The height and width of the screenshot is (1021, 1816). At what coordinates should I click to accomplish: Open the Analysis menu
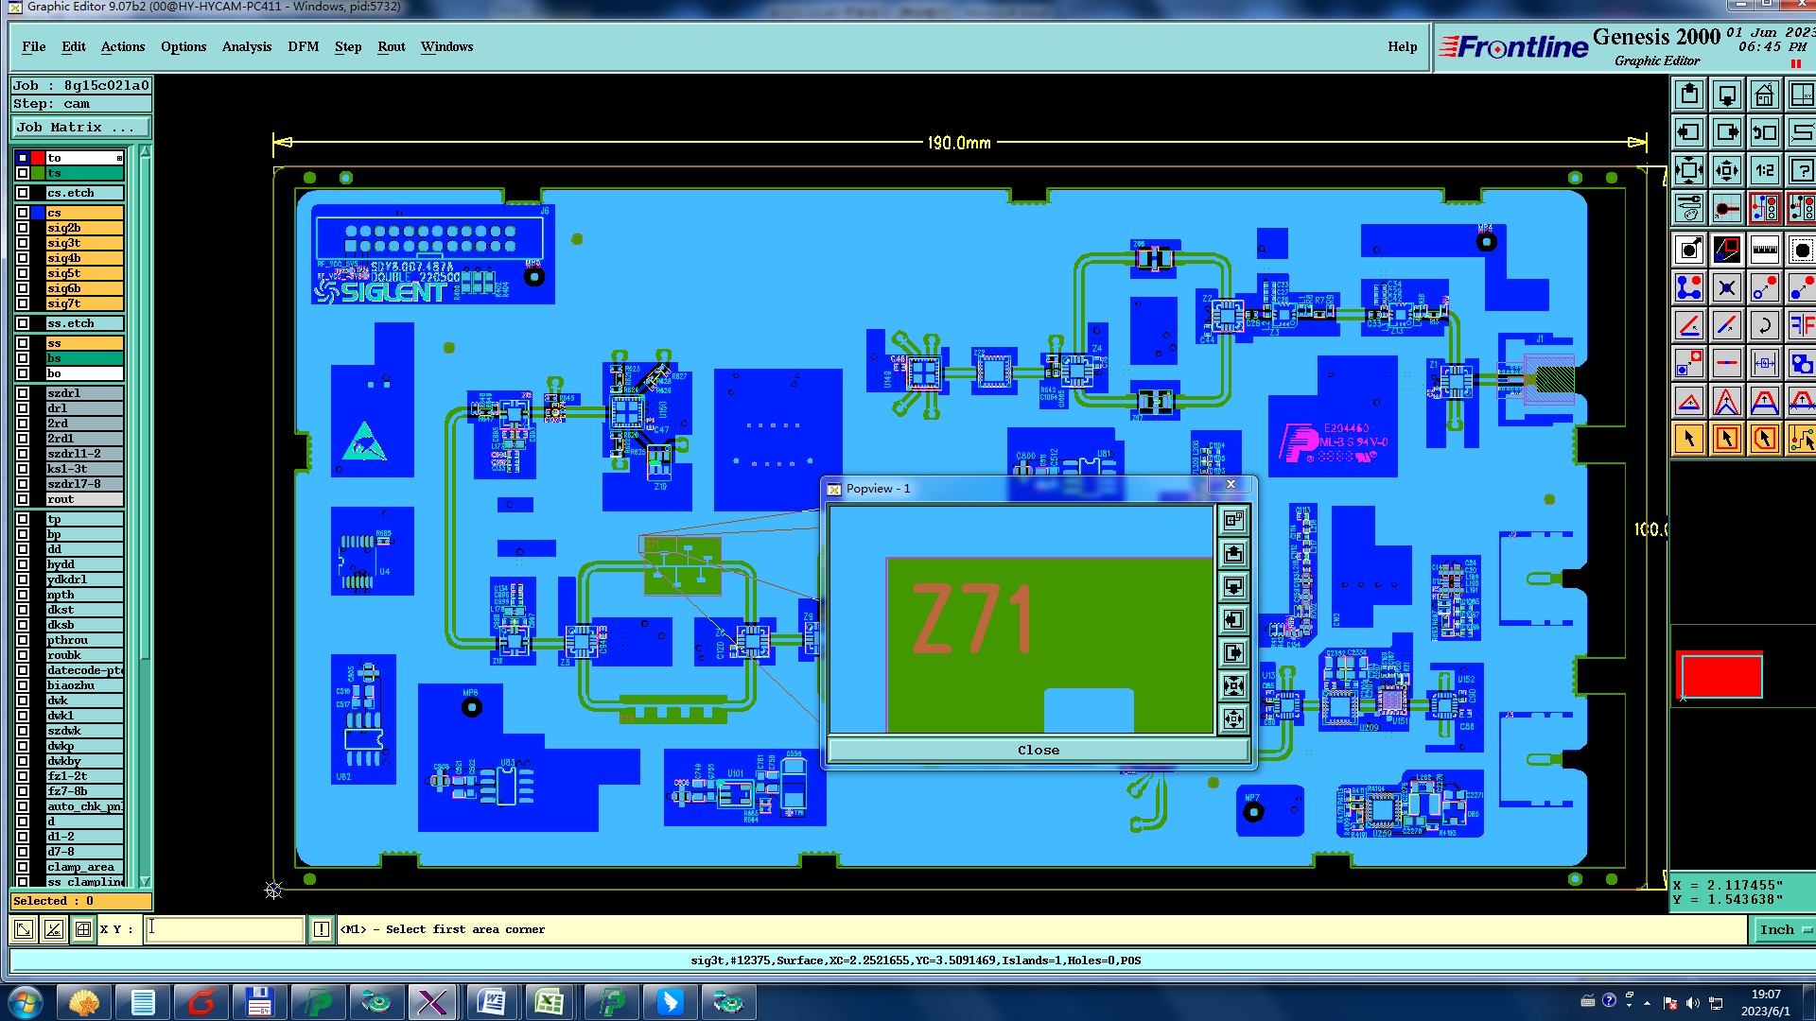[246, 46]
